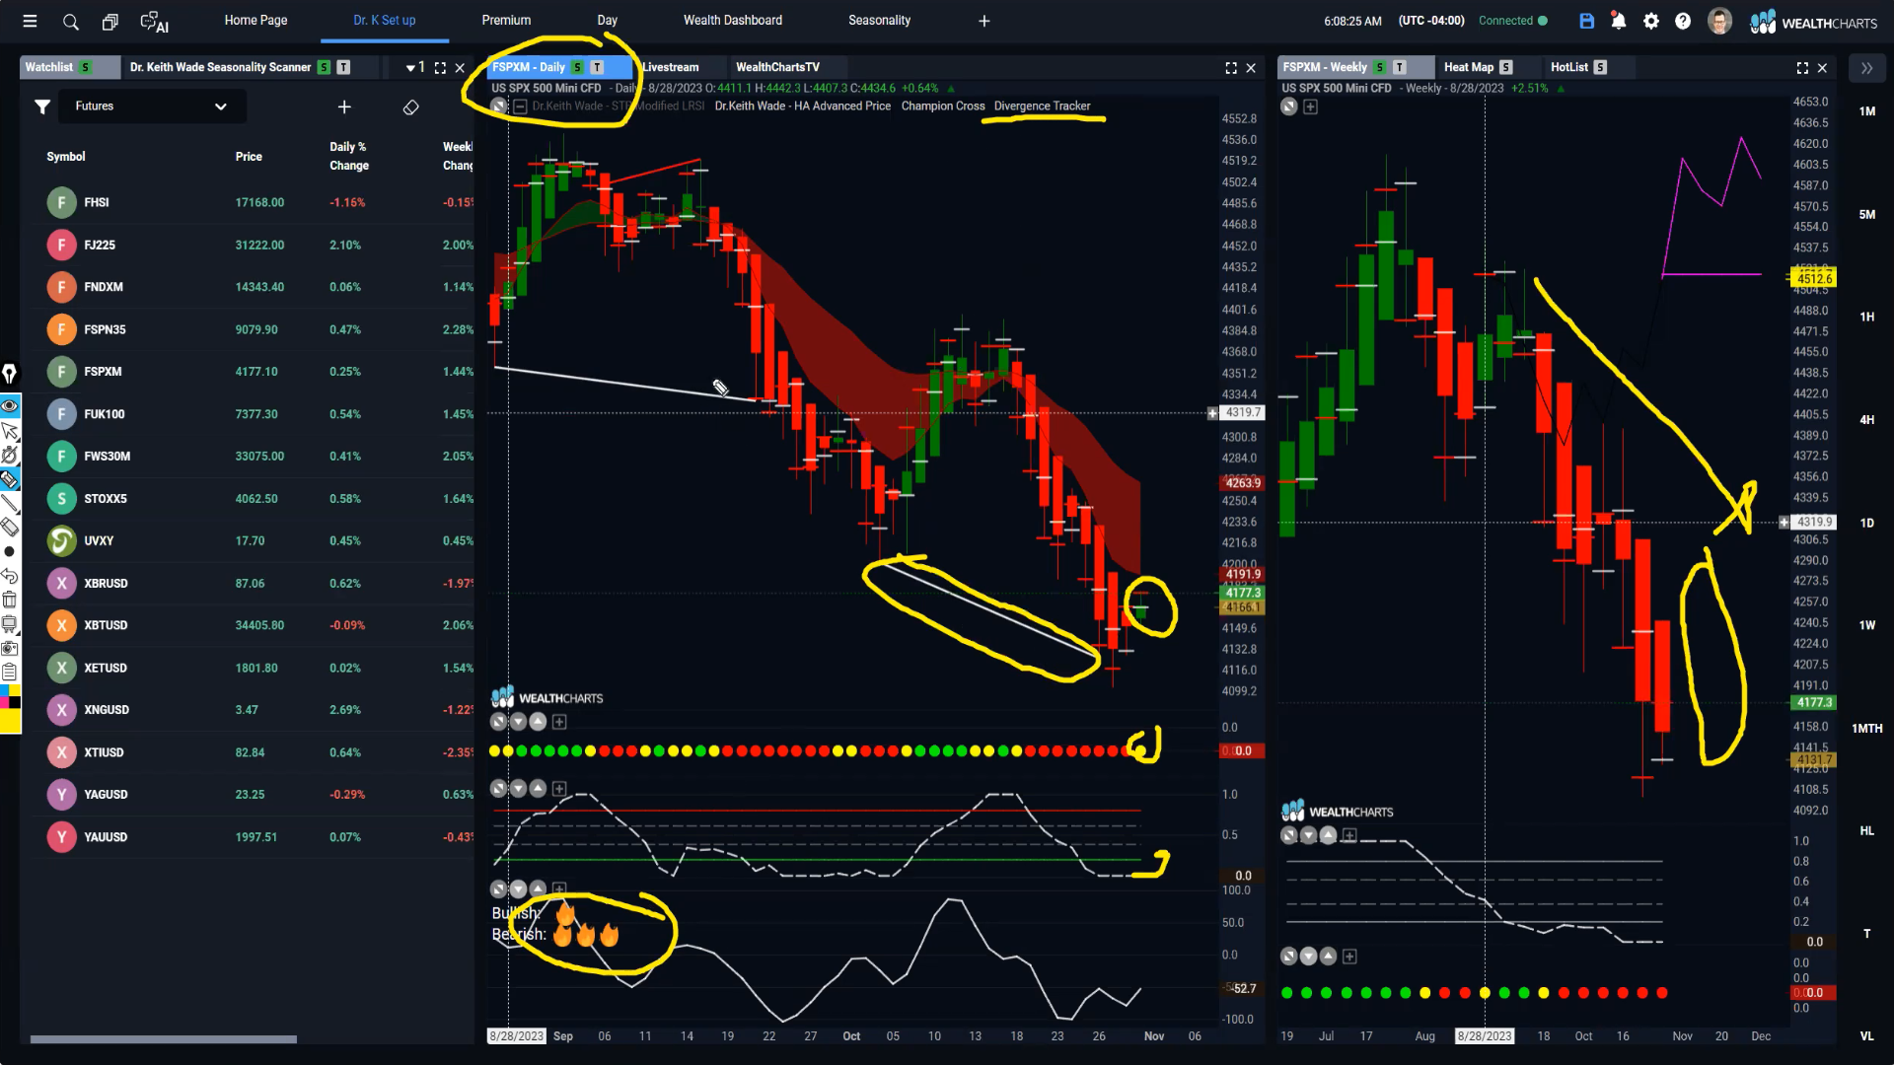Viewport: 1894px width, 1065px height.
Task: Select the FSPXM row in watchlist
Action: coord(252,372)
